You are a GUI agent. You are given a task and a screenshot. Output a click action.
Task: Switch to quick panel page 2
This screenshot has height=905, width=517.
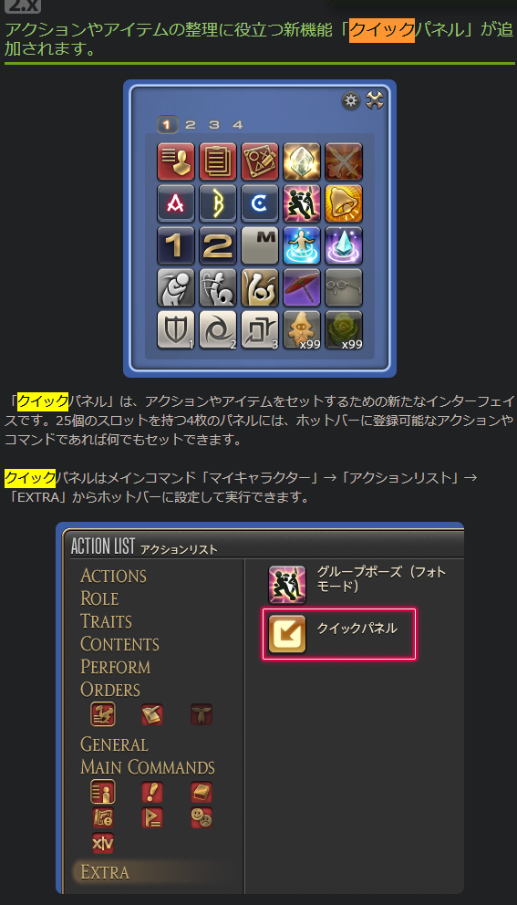[x=191, y=125]
